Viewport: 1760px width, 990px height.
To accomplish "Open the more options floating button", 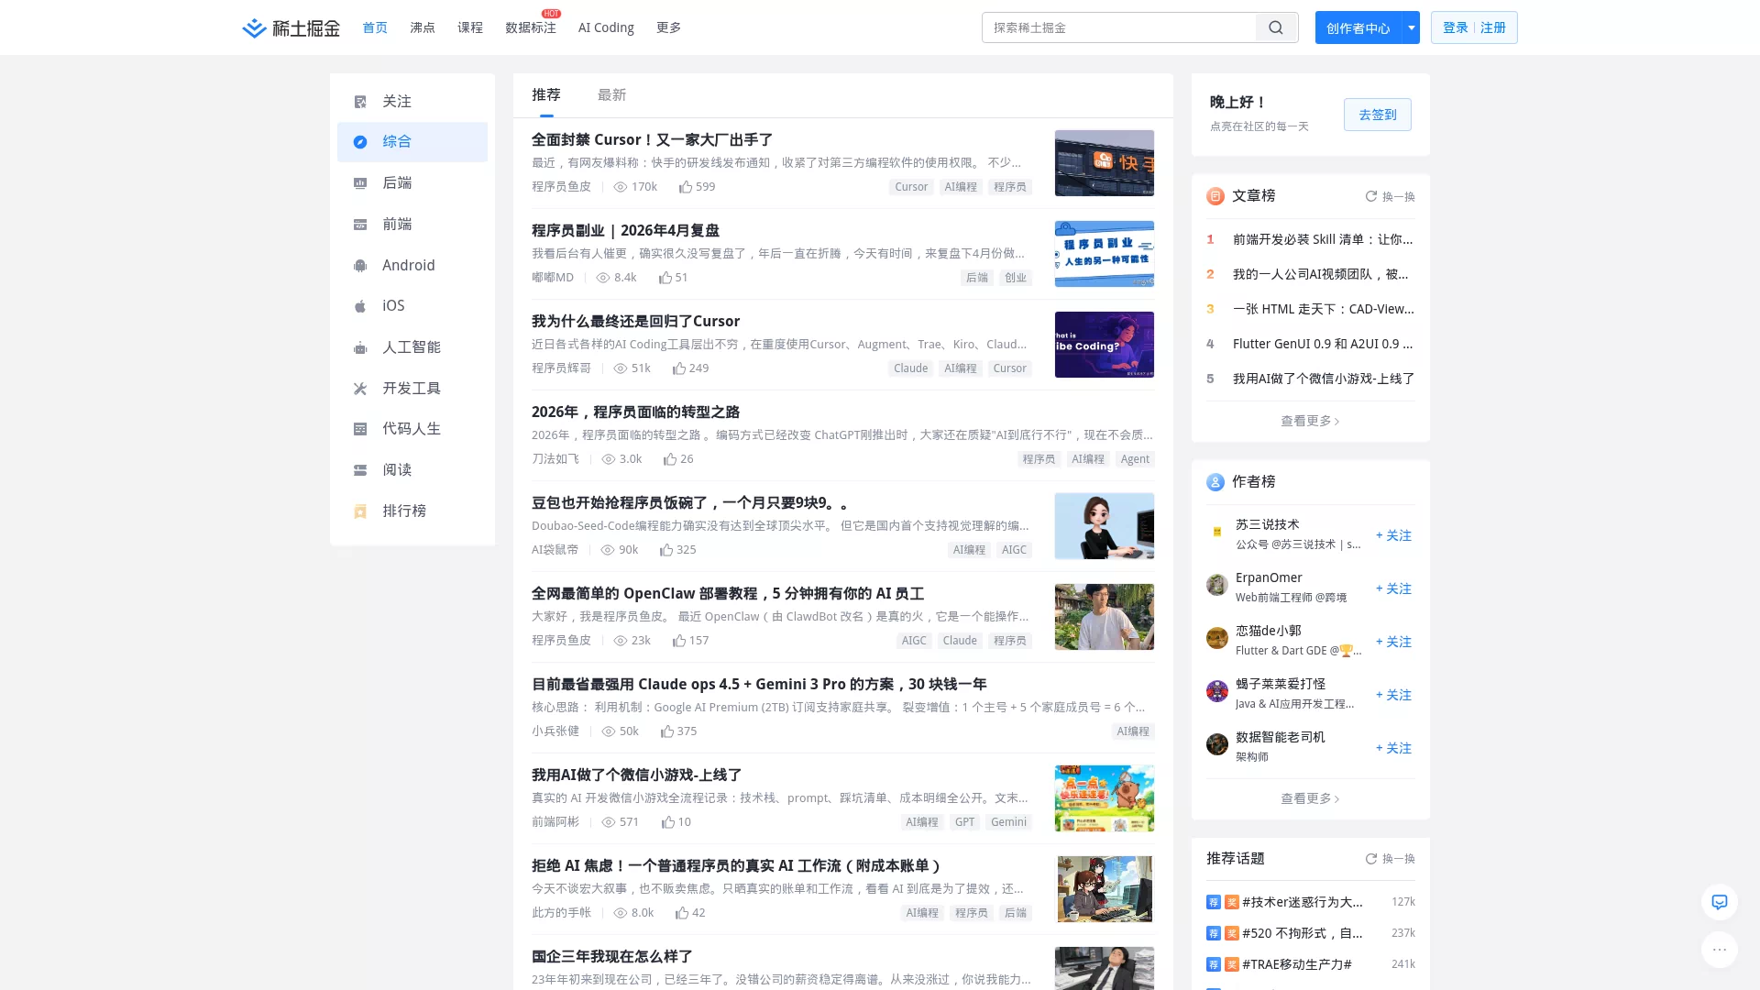I will pos(1720,950).
